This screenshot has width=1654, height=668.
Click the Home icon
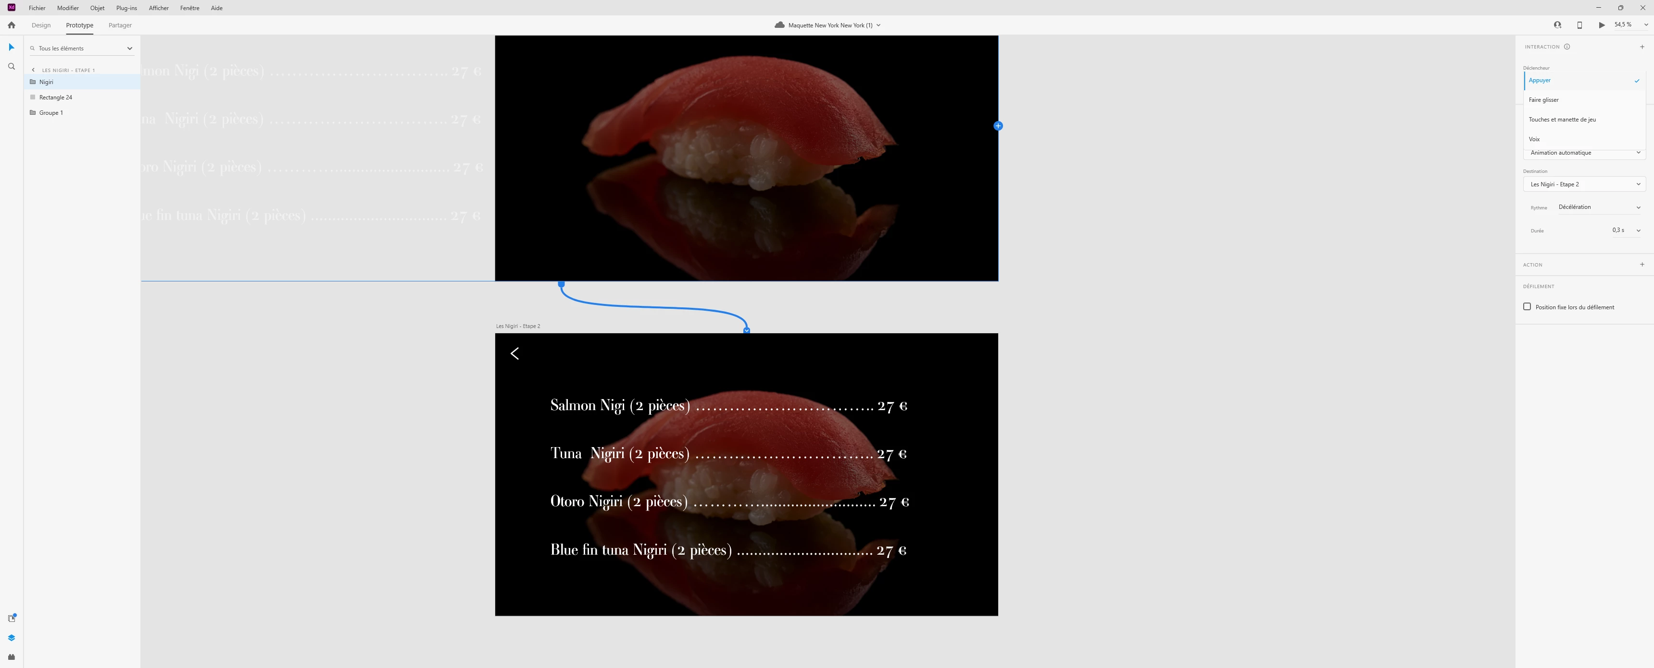(11, 25)
